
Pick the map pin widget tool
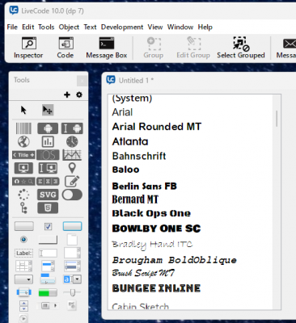click(72, 168)
